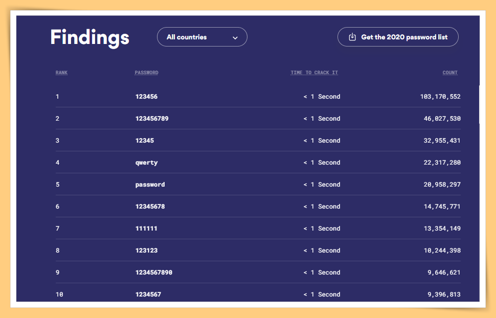Click count value 22,317,280
496x318 pixels.
click(442, 162)
